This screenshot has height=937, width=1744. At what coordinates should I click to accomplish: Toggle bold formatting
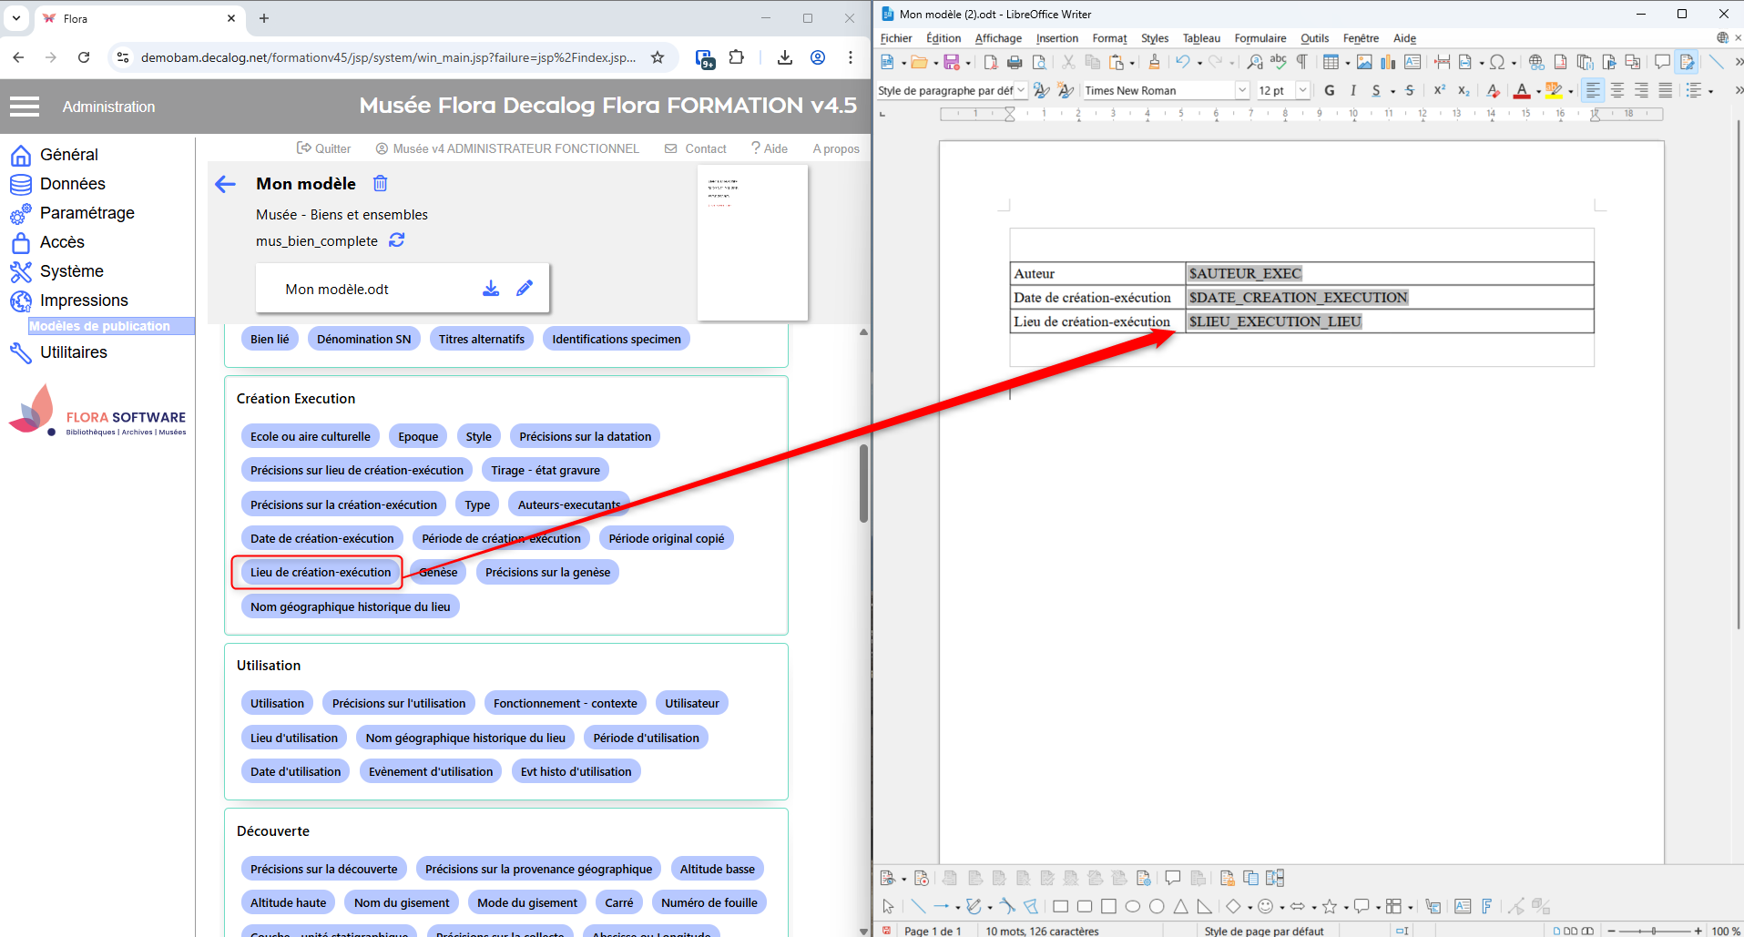[1330, 90]
